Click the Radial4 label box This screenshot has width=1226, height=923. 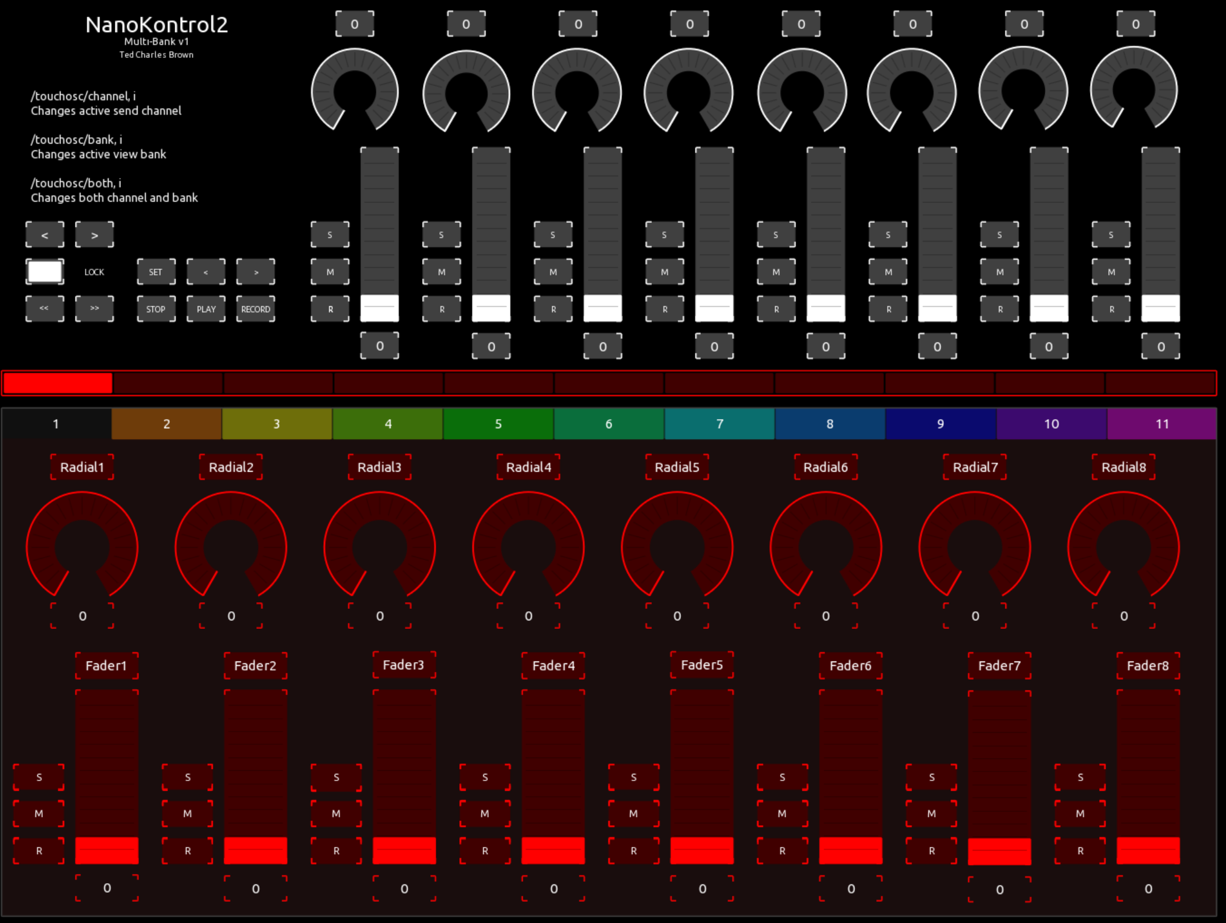tap(528, 467)
